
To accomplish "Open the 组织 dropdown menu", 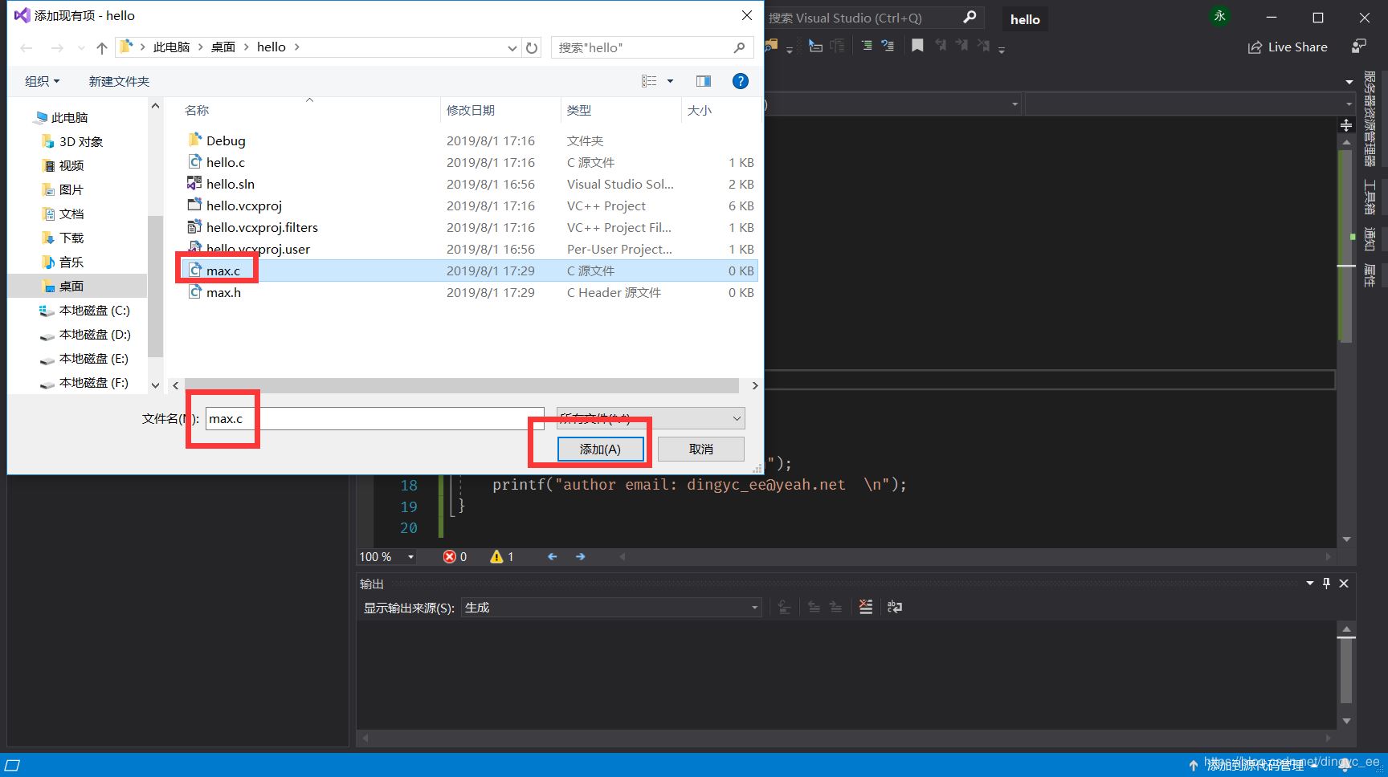I will pos(42,81).
